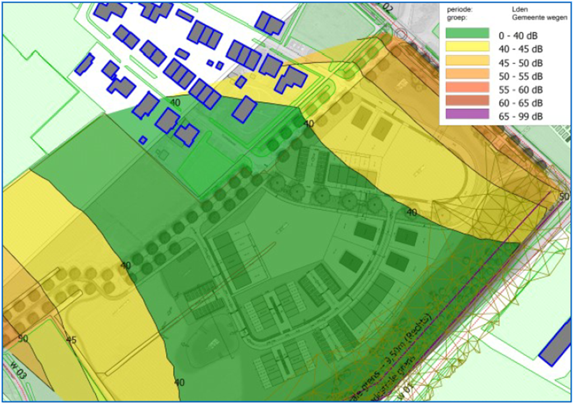Select the brown 60 - 65 dB legend swatch
The image size is (574, 405).
click(x=467, y=102)
